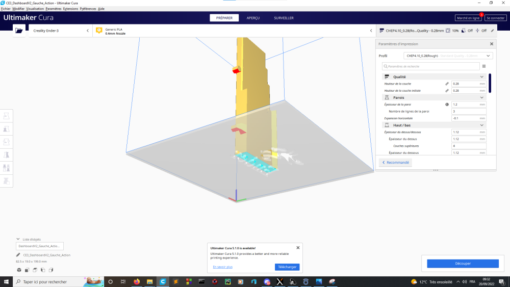
Task: Open Sublime Text from the taskbar
Action: pyautogui.click(x=175, y=281)
